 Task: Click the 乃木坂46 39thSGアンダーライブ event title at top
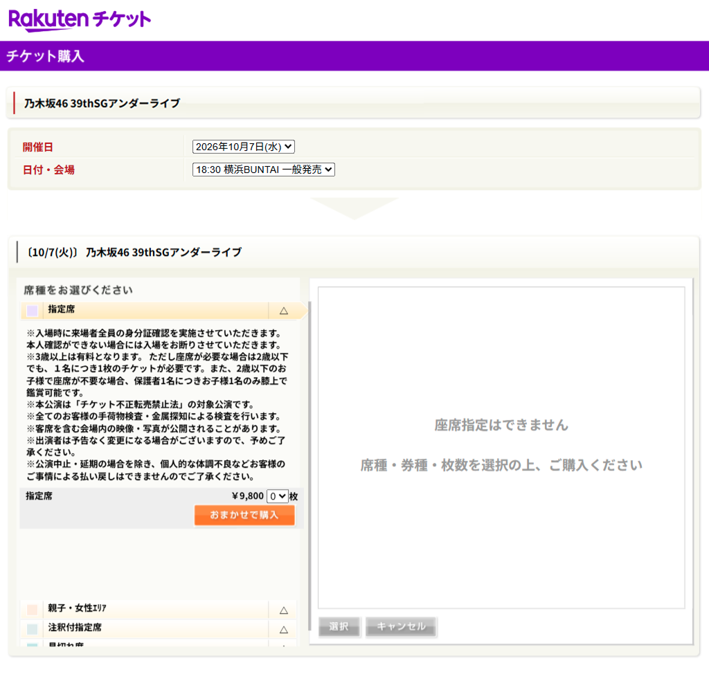102,104
